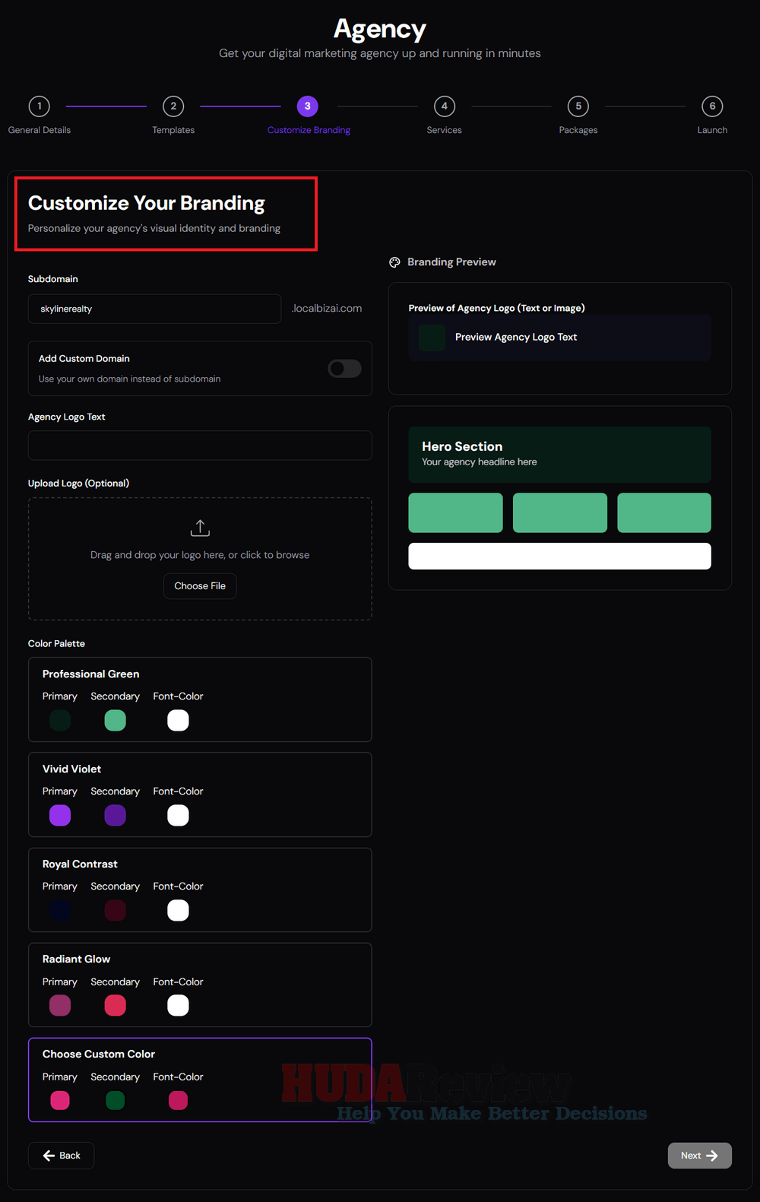Click the logo drag and drop area
Image resolution: width=760 pixels, height=1202 pixels.
coord(200,559)
